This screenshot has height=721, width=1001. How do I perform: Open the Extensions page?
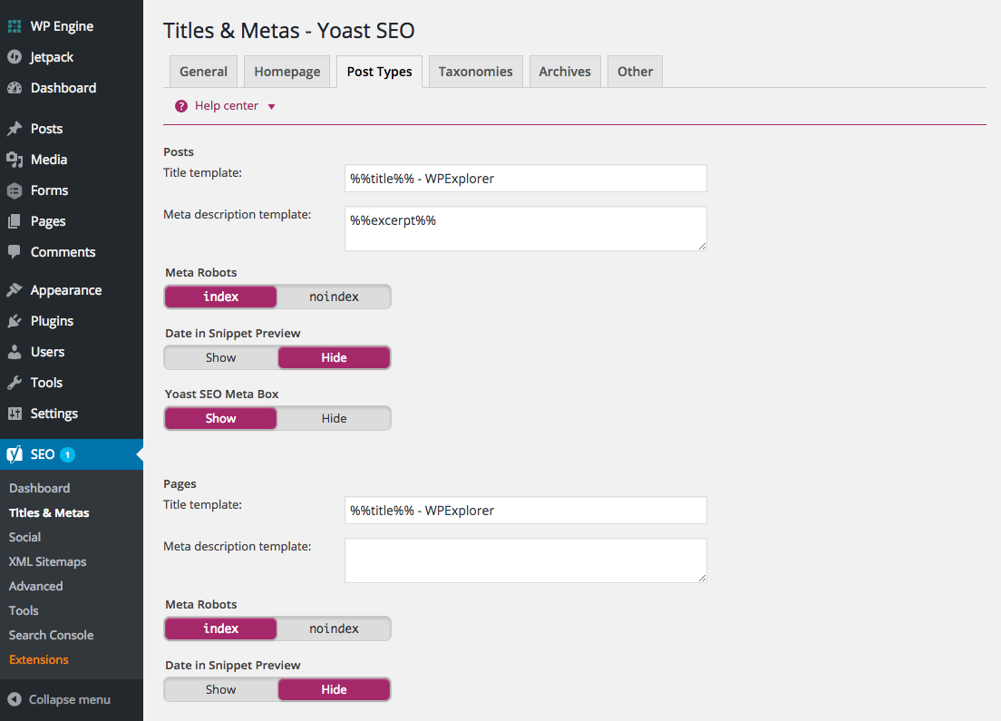(38, 659)
